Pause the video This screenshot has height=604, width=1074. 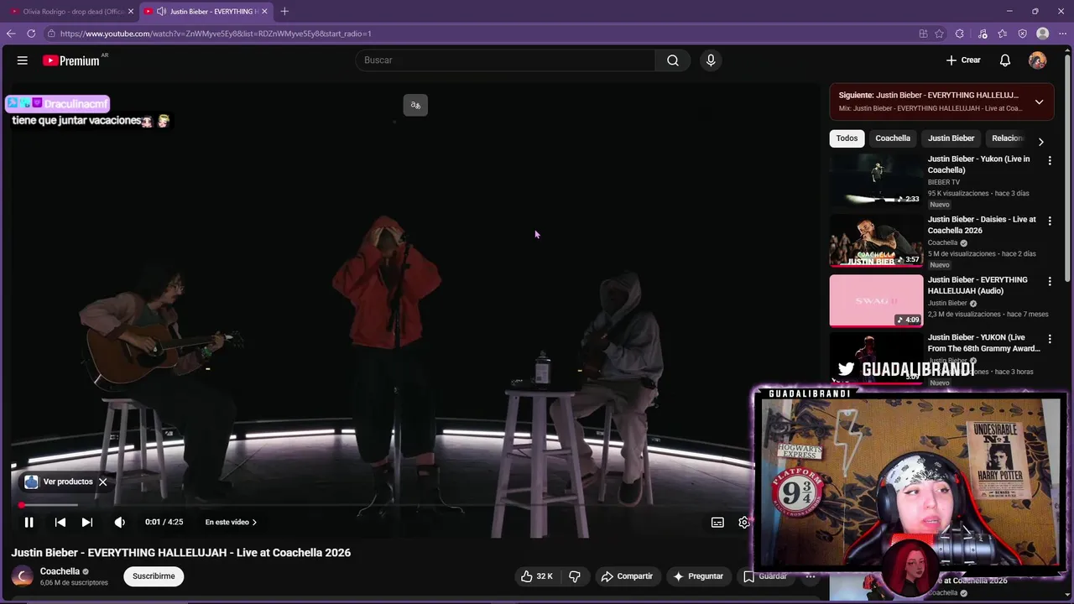click(29, 522)
